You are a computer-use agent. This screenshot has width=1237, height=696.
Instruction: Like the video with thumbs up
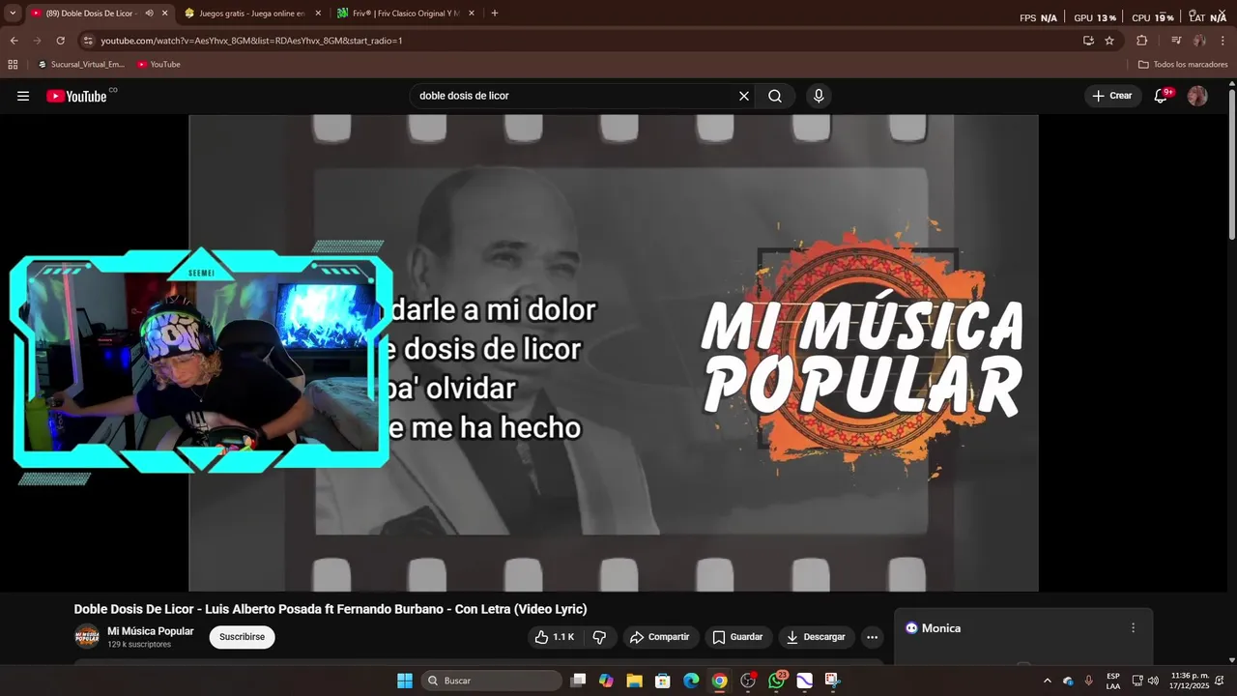click(x=554, y=637)
